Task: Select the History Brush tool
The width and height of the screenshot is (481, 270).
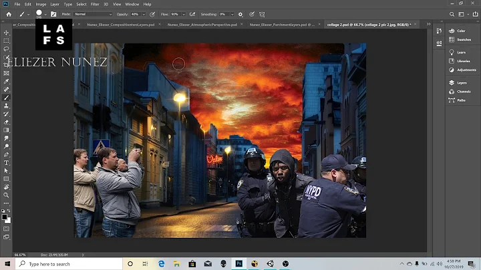Action: (x=6, y=114)
